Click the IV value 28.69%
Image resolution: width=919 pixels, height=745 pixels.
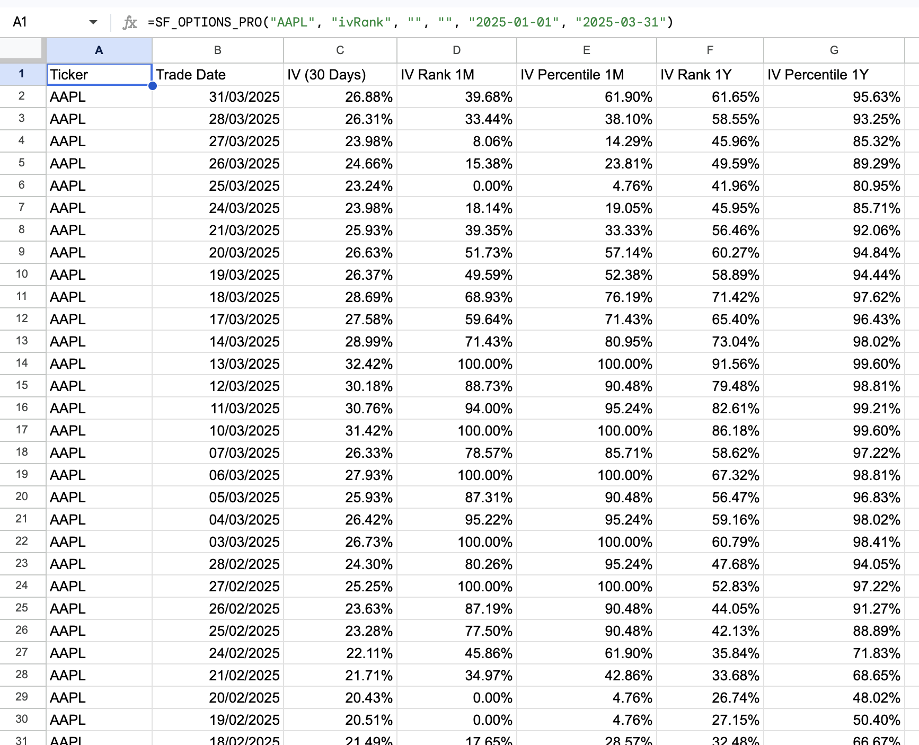coord(340,297)
